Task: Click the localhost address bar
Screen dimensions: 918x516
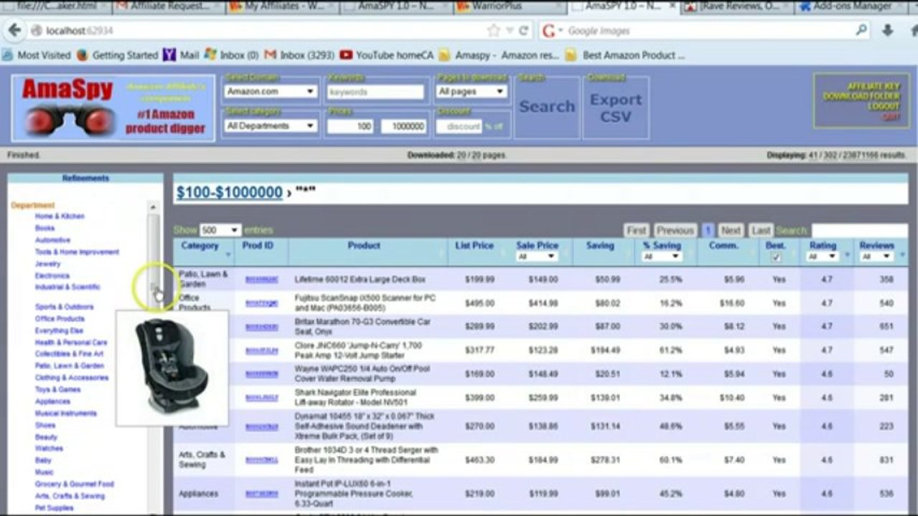Action: (x=255, y=31)
